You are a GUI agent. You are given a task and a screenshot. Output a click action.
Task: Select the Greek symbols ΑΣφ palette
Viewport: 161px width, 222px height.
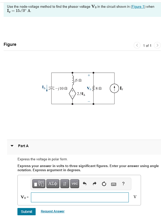pos(53,183)
